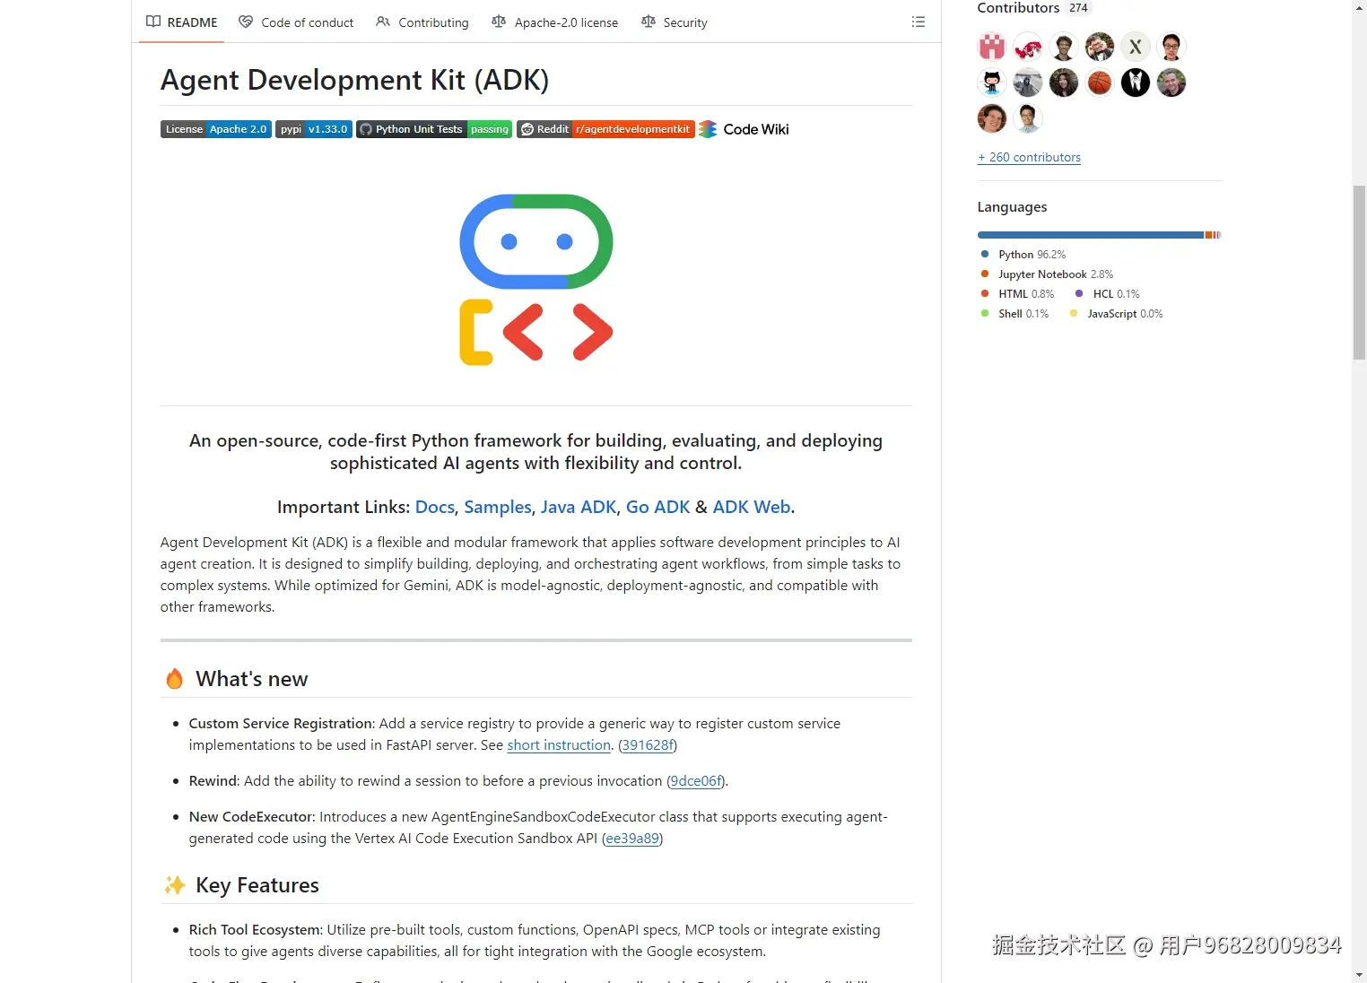Image resolution: width=1367 pixels, height=983 pixels.
Task: Open the Docs link
Action: point(435,507)
